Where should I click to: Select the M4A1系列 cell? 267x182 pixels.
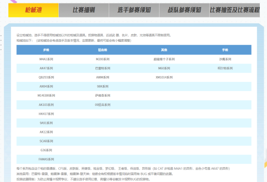[46, 59]
